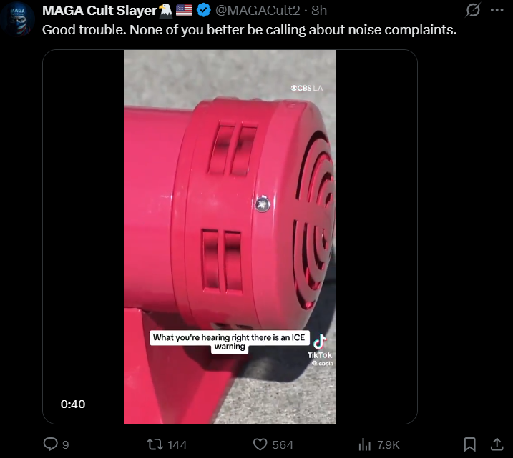View post analytics bar chart icon
Screen dimensions: 513x458
(364, 444)
